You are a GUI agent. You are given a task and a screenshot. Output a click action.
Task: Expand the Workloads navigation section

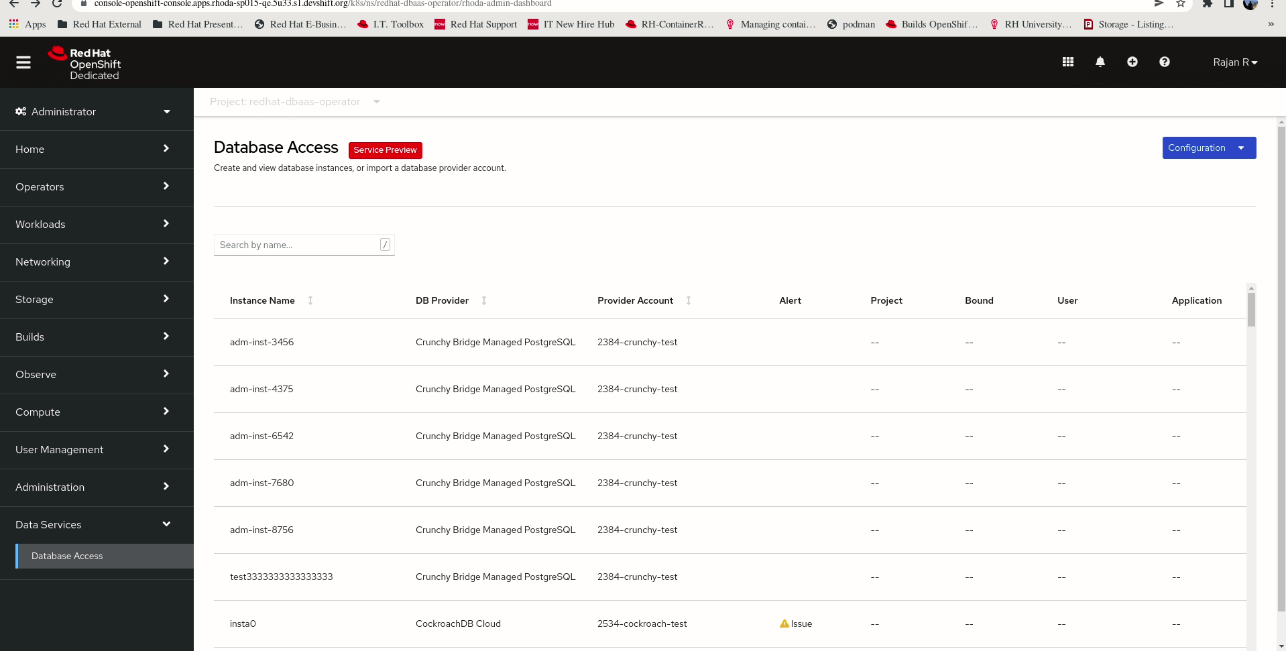(97, 224)
